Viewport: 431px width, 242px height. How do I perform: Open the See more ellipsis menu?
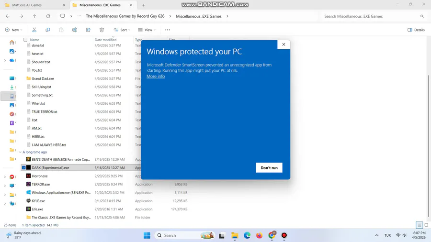pyautogui.click(x=168, y=30)
